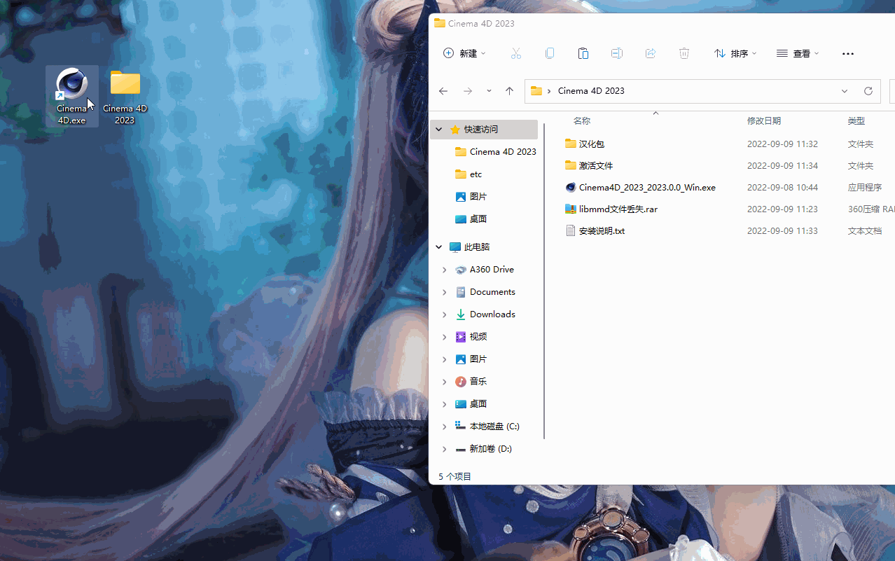Click Cinema 4D 2023 path in address bar
This screenshot has height=561, width=895.
pos(591,91)
